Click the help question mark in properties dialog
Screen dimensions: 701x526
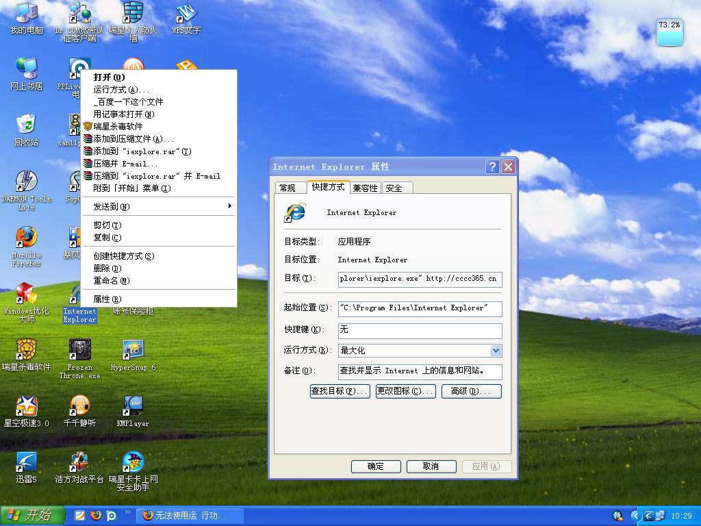point(492,167)
